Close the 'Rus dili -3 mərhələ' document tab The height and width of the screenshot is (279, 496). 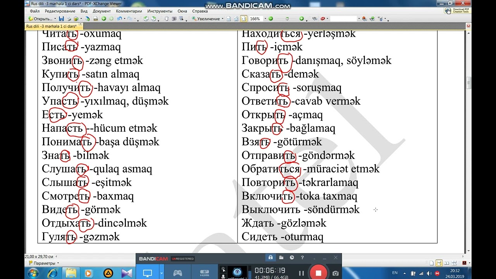click(x=81, y=24)
